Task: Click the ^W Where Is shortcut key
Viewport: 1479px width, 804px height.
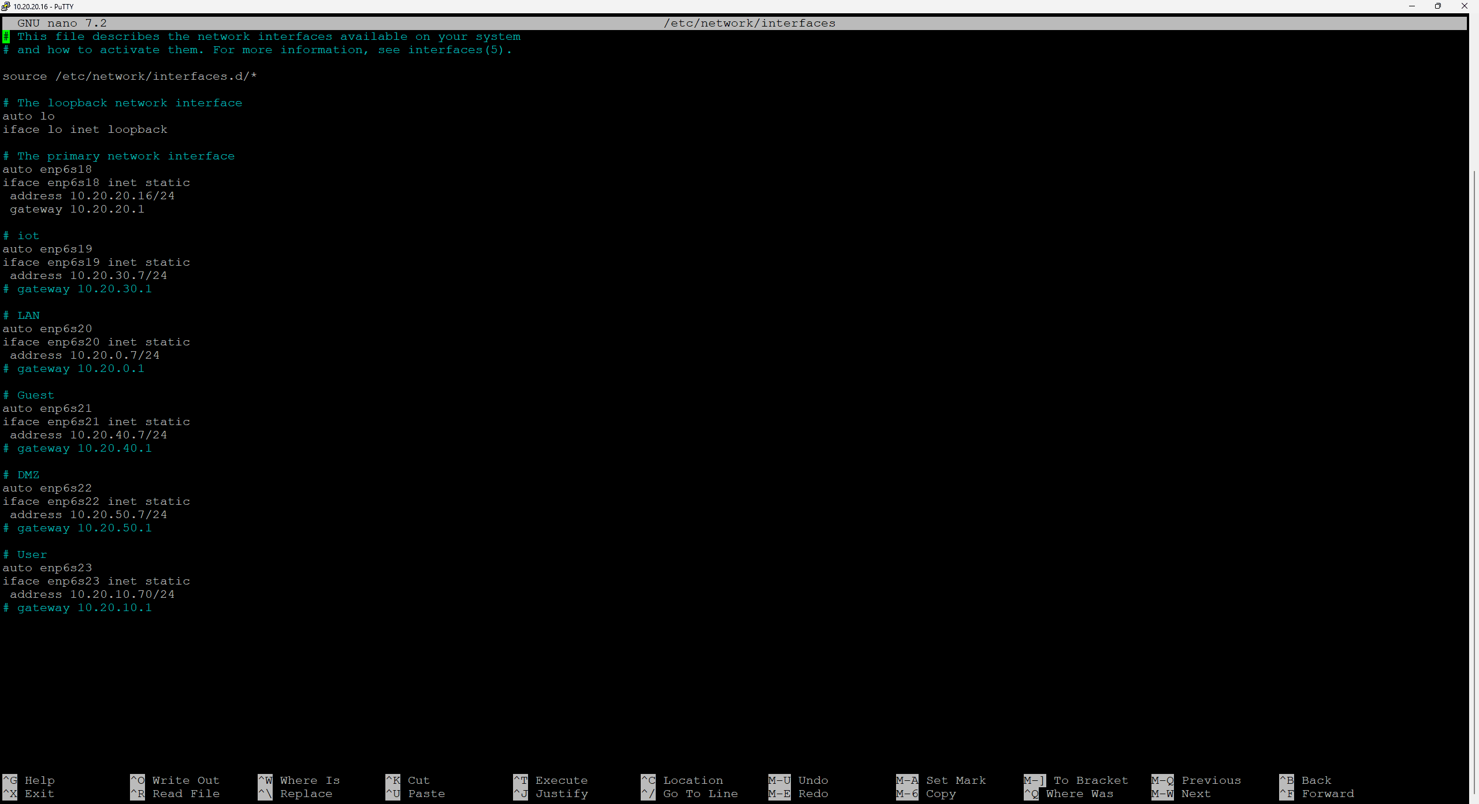Action: 265,780
